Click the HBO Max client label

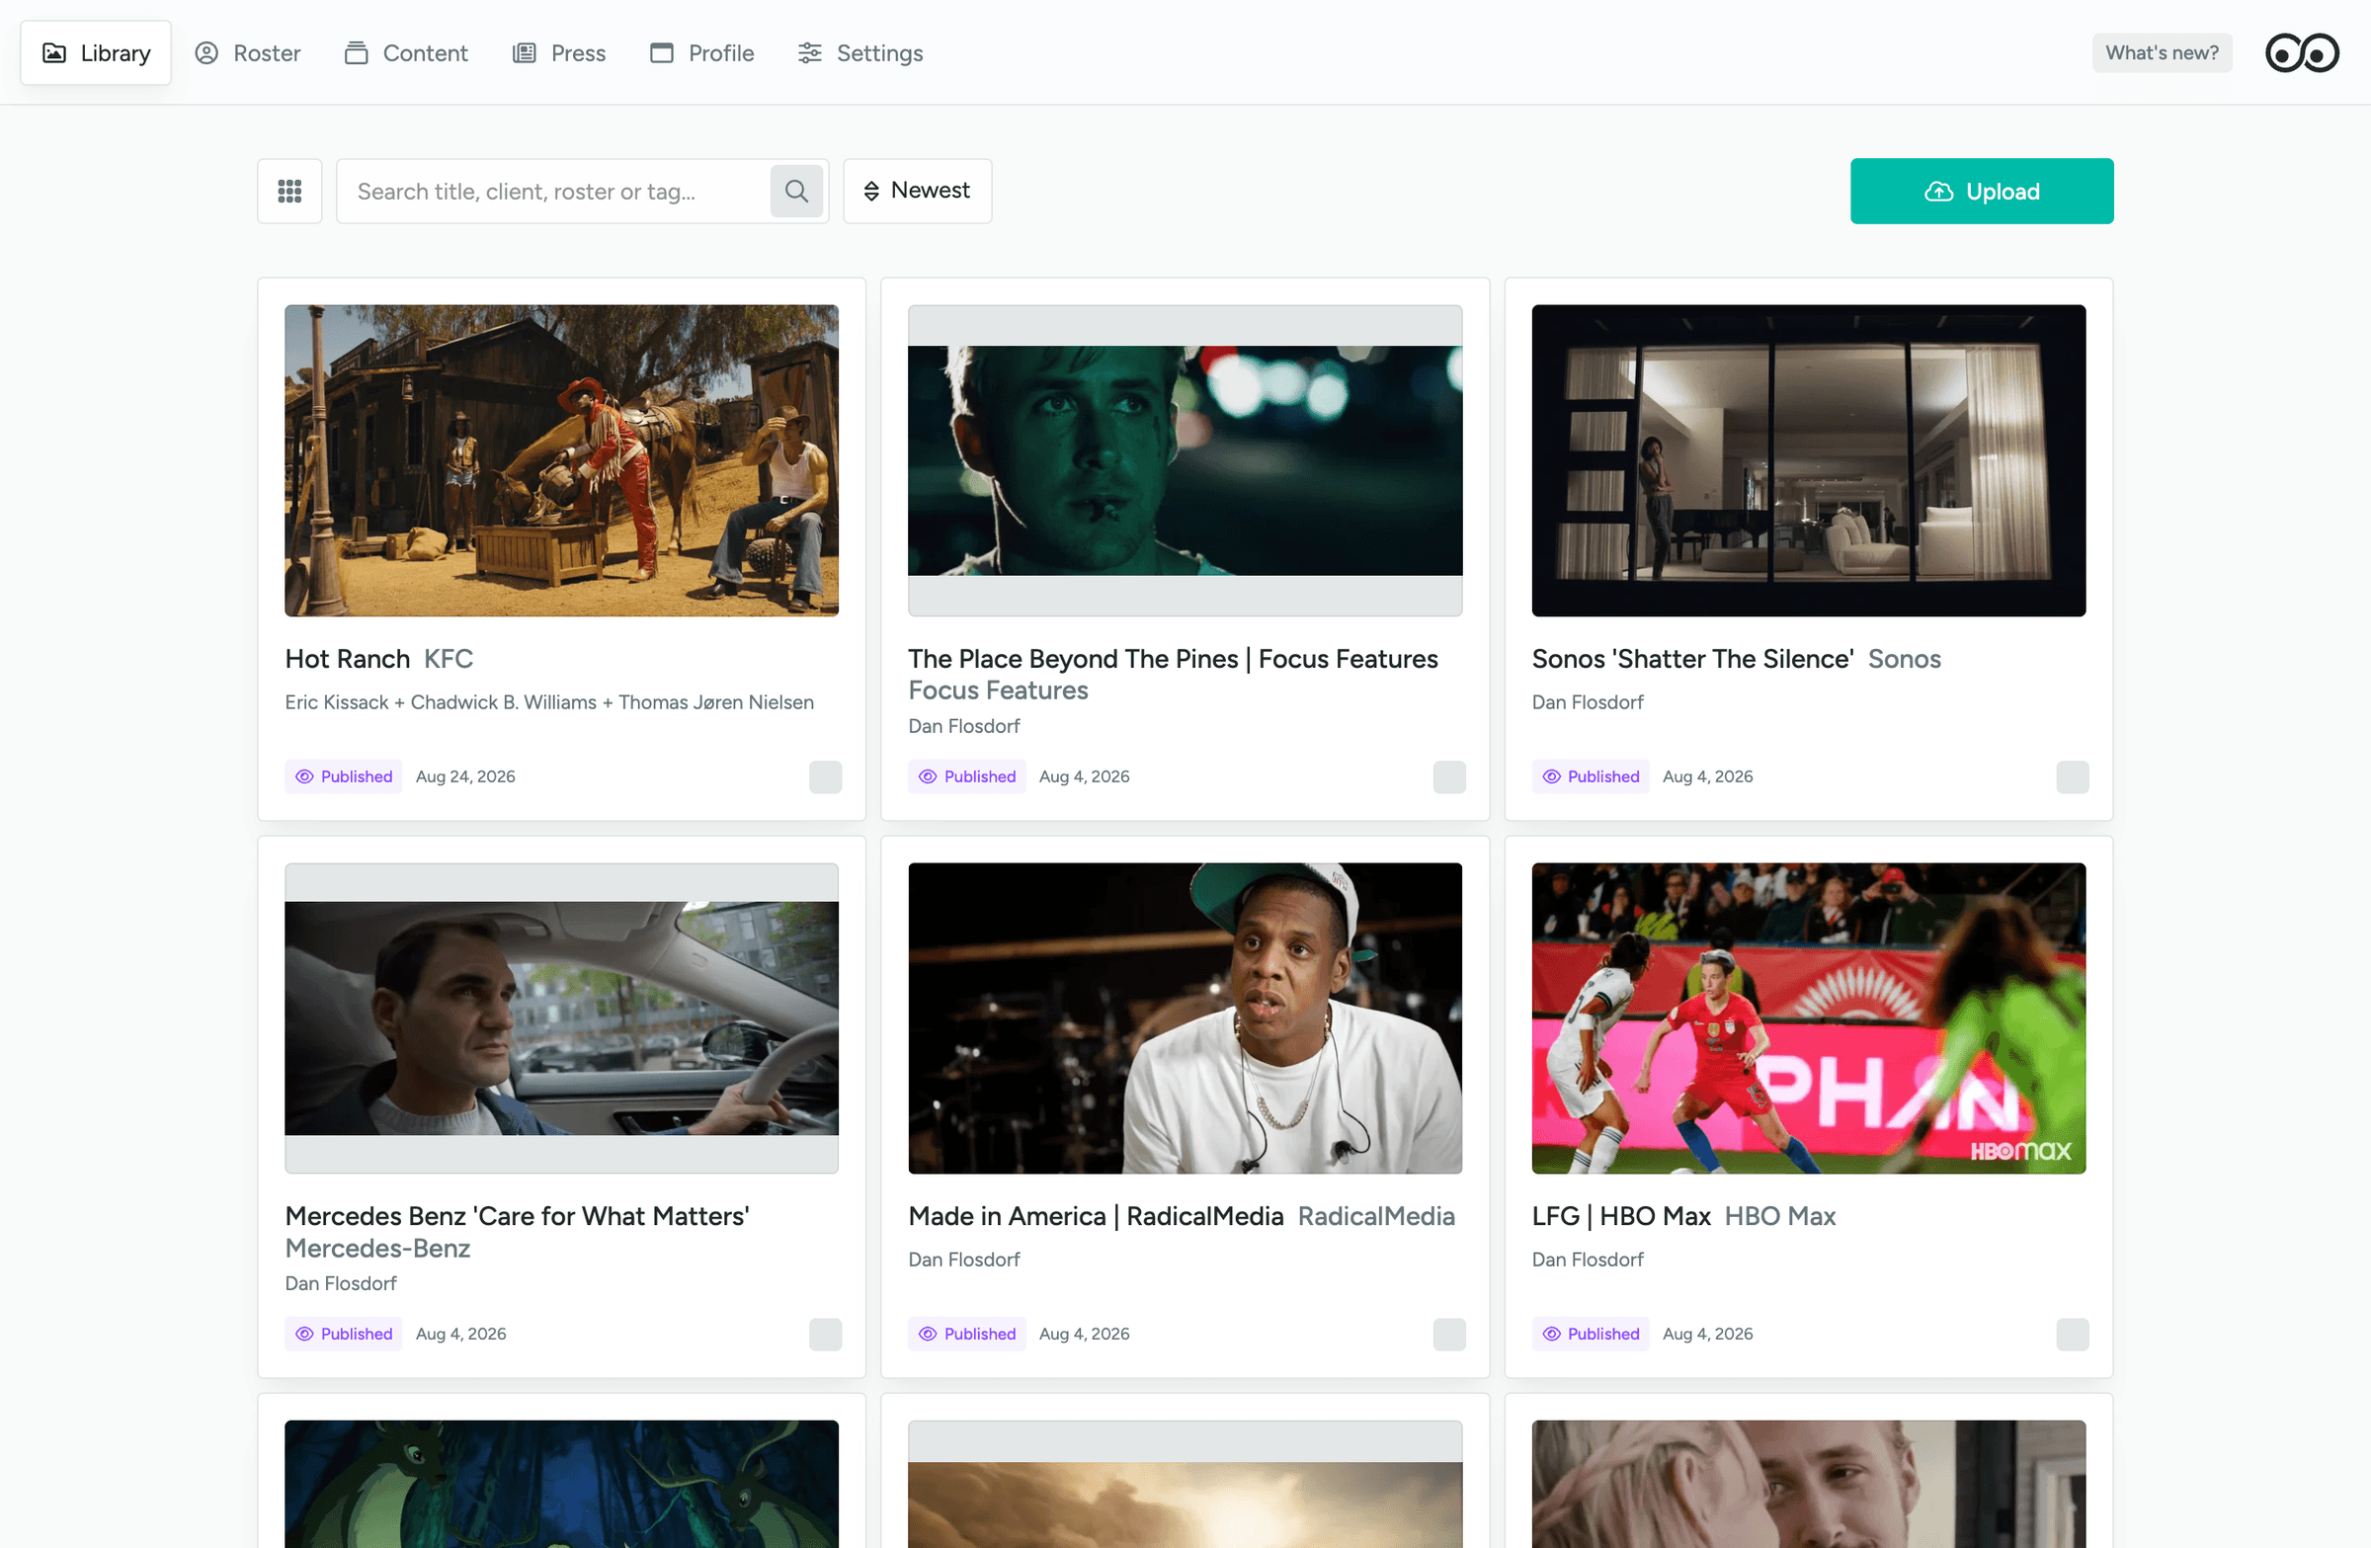coord(1779,1215)
